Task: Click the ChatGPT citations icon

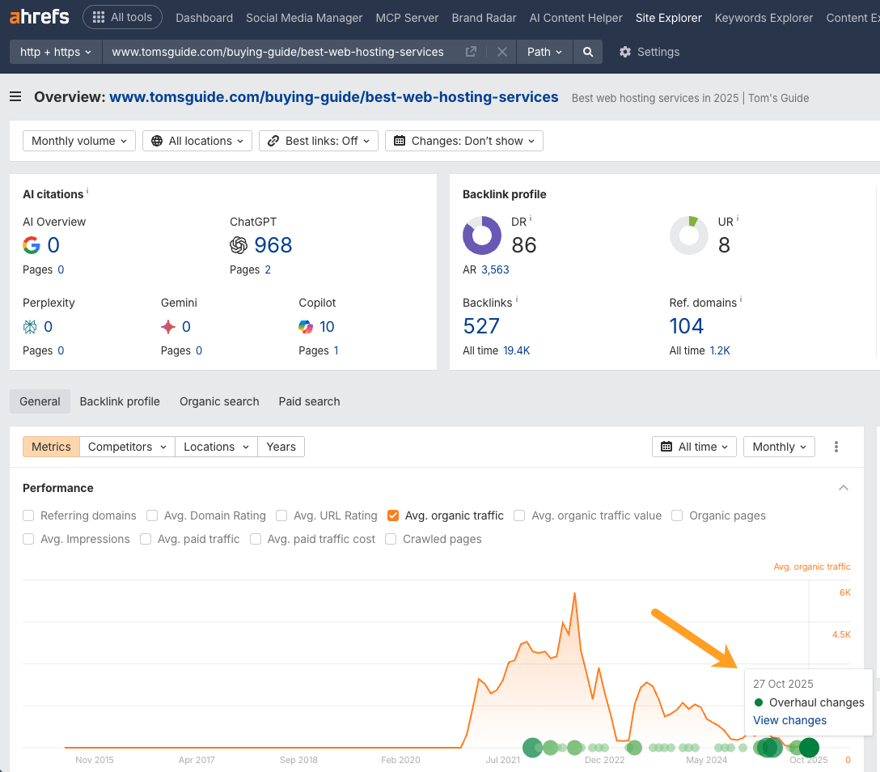Action: point(239,245)
